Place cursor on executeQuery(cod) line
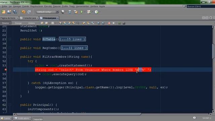This screenshot has height=121, width=215. [60, 74]
